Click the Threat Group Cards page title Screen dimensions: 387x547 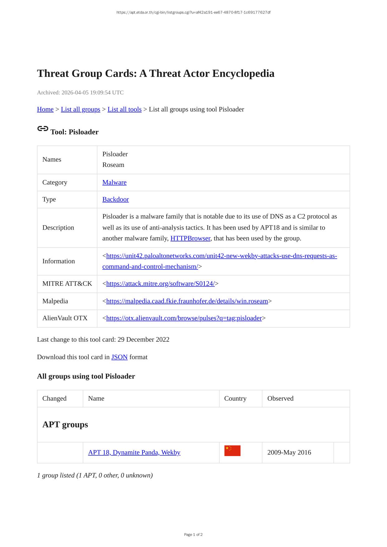155,74
